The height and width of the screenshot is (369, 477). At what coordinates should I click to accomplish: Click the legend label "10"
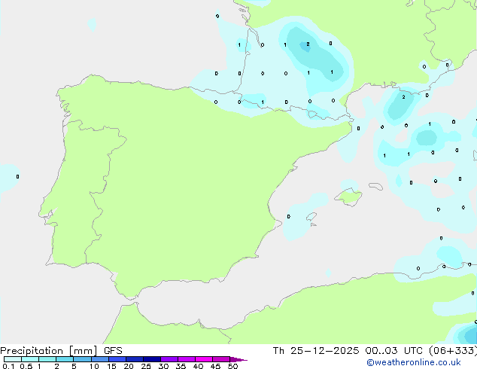click(94, 366)
